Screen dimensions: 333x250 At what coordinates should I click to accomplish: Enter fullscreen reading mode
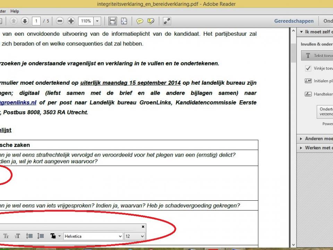(x=166, y=21)
